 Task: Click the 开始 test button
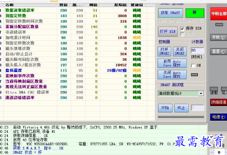165,108
